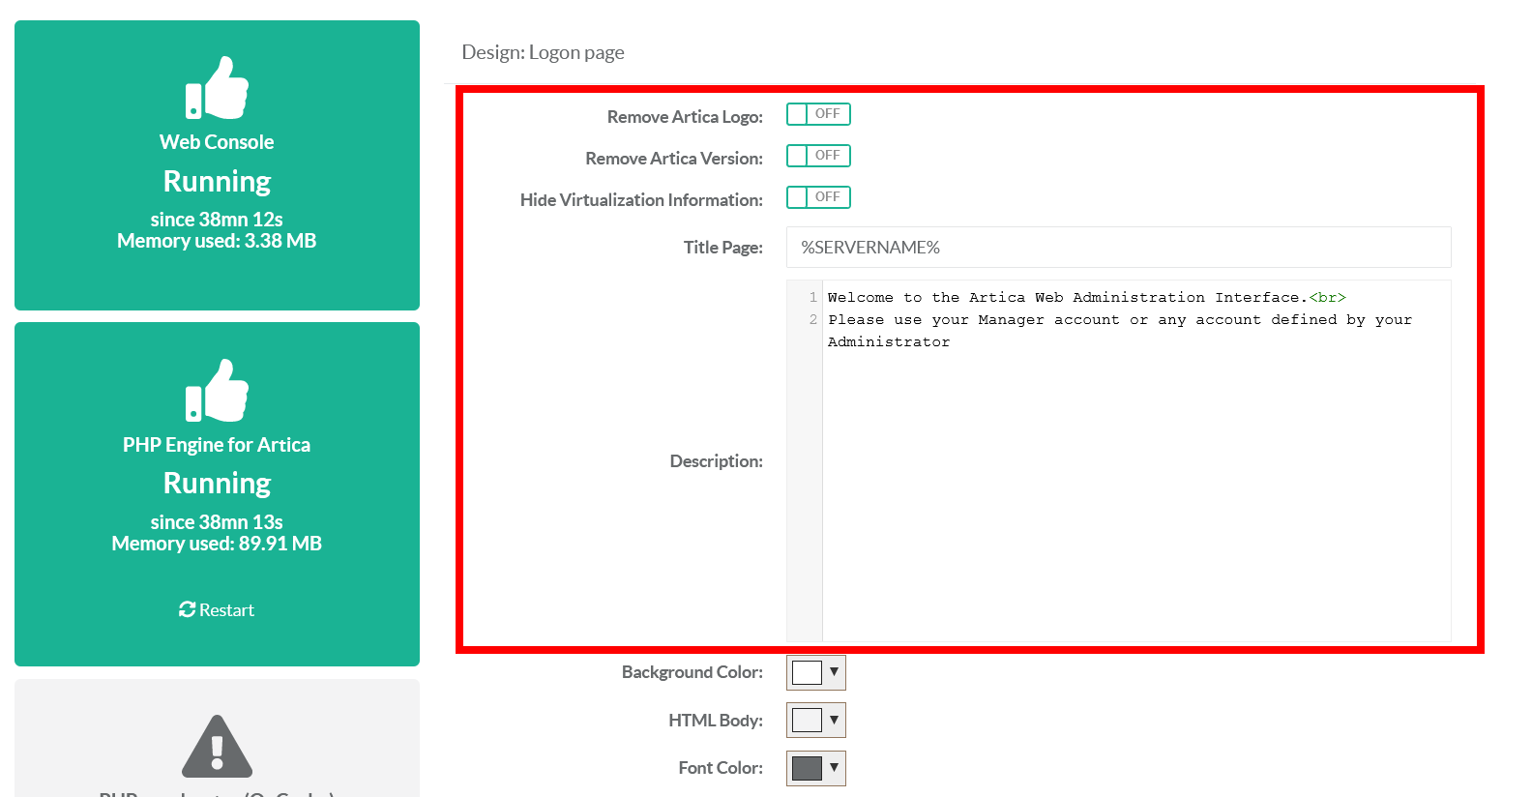1532x797 pixels.
Task: Click line number 2 in the editor gutter
Action: [x=812, y=320]
